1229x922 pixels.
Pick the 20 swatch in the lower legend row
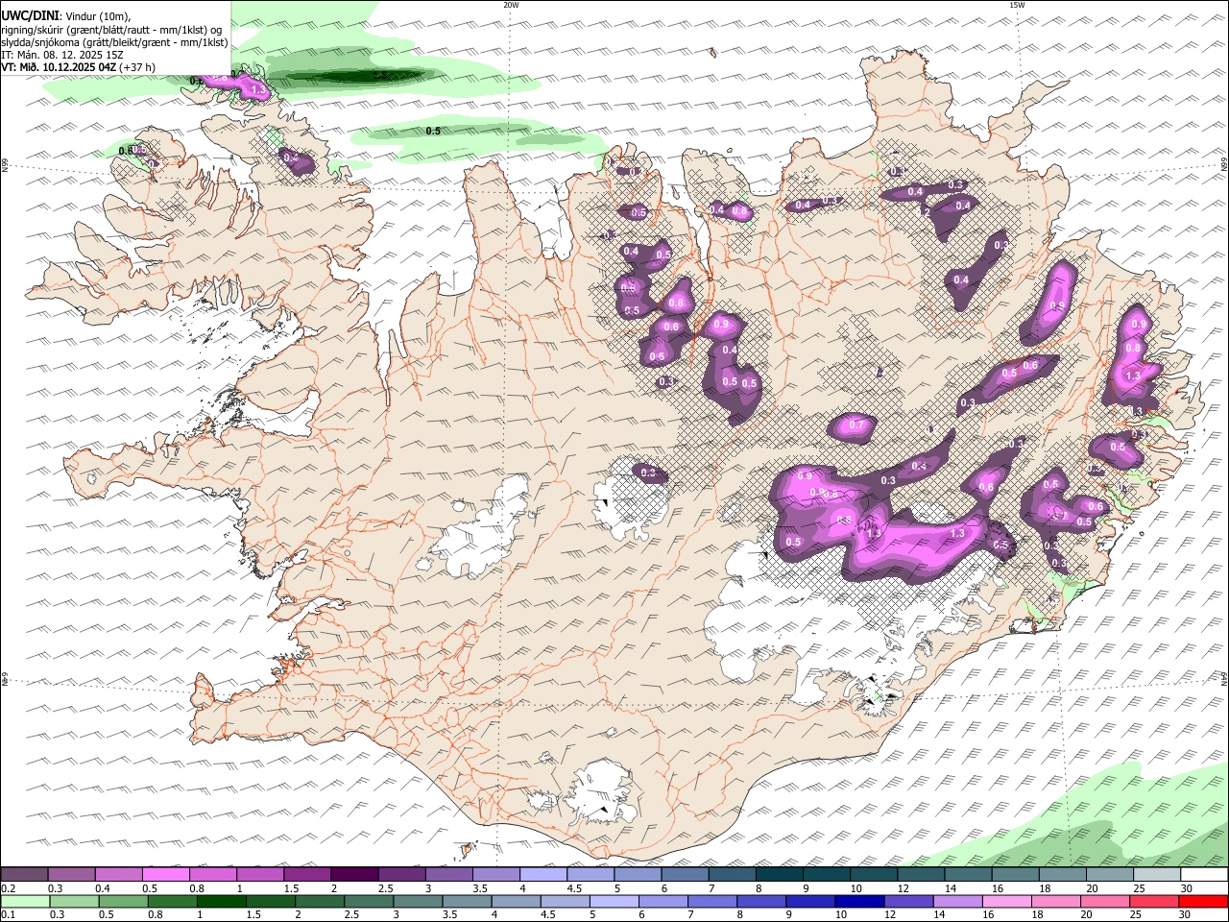pos(1105,902)
